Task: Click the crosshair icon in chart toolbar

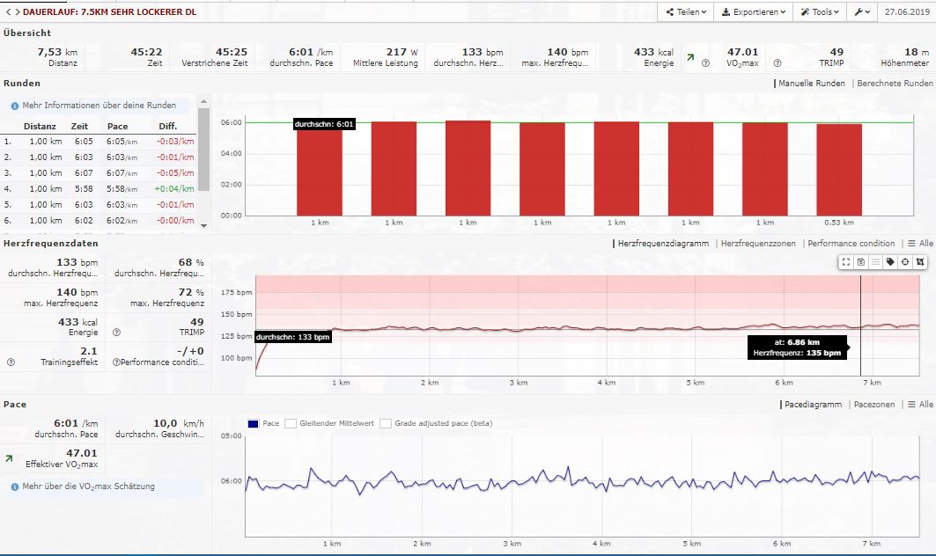Action: point(905,261)
